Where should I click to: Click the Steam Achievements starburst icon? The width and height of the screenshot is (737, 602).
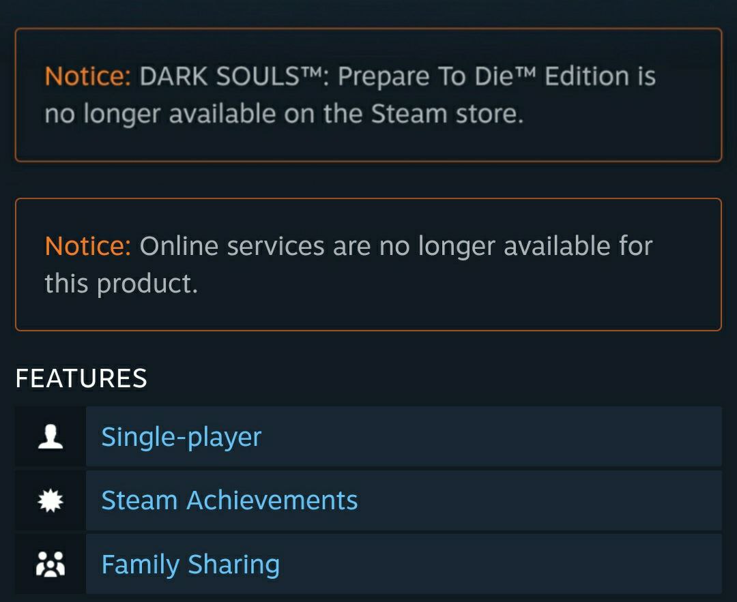click(50, 500)
